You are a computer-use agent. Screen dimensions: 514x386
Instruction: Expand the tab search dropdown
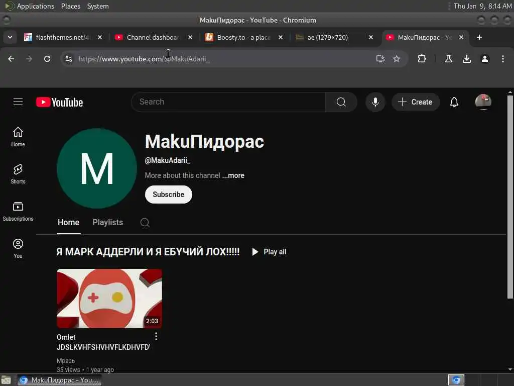click(10, 37)
